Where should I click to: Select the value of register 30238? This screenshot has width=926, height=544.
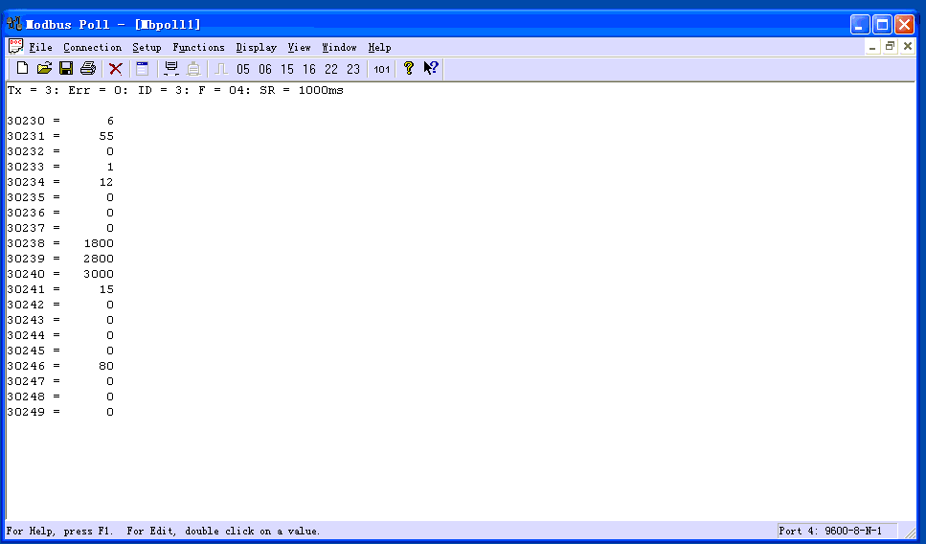[x=99, y=243]
